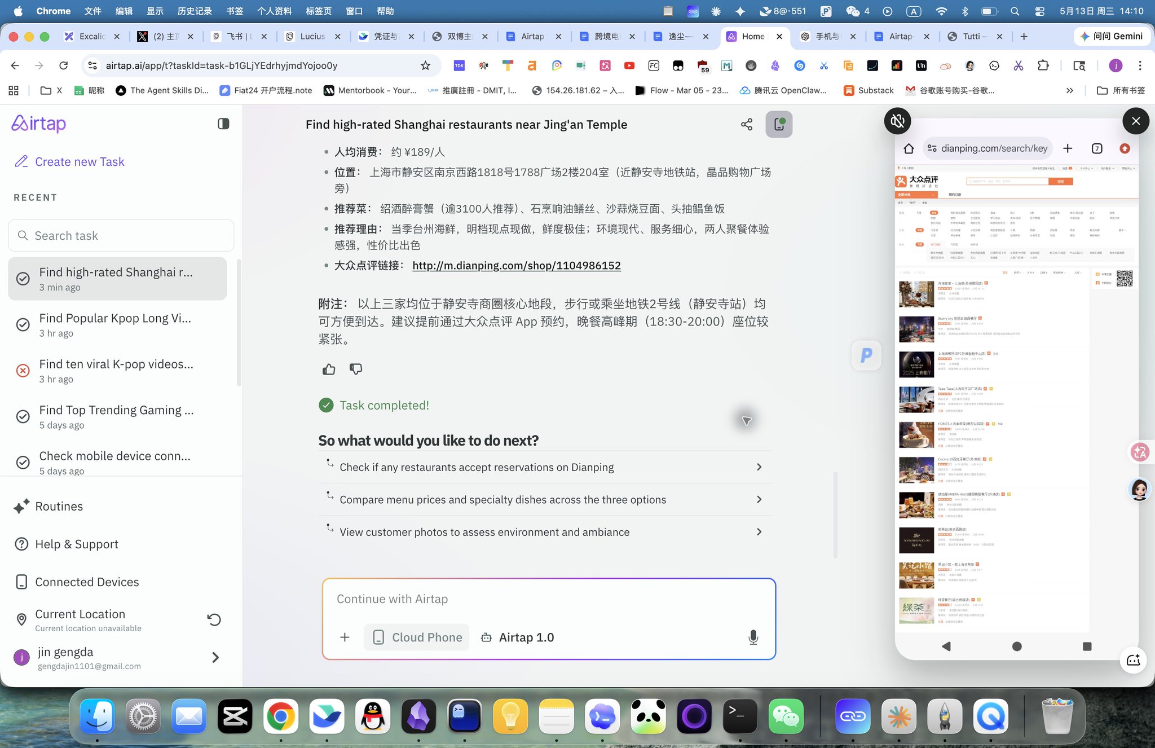The width and height of the screenshot is (1155, 748).
Task: Click the screenshot icon below phone preview
Action: 1134,661
